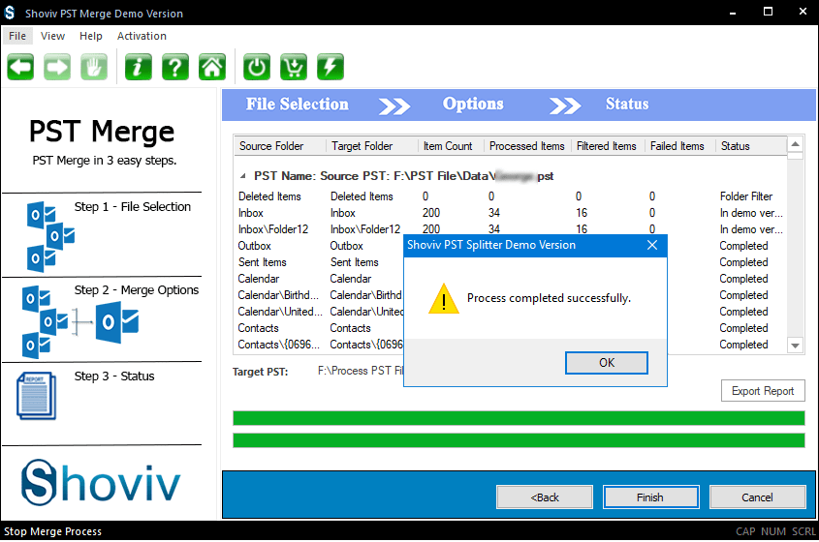
Task: Select the Calendar\Birthd... source row
Action: coord(278,295)
